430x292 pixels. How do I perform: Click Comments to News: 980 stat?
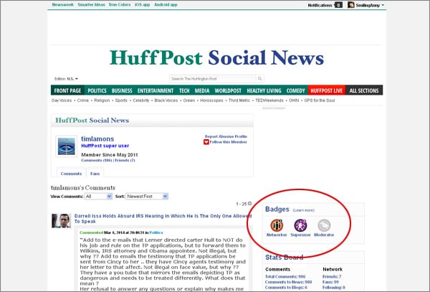click(x=289, y=282)
